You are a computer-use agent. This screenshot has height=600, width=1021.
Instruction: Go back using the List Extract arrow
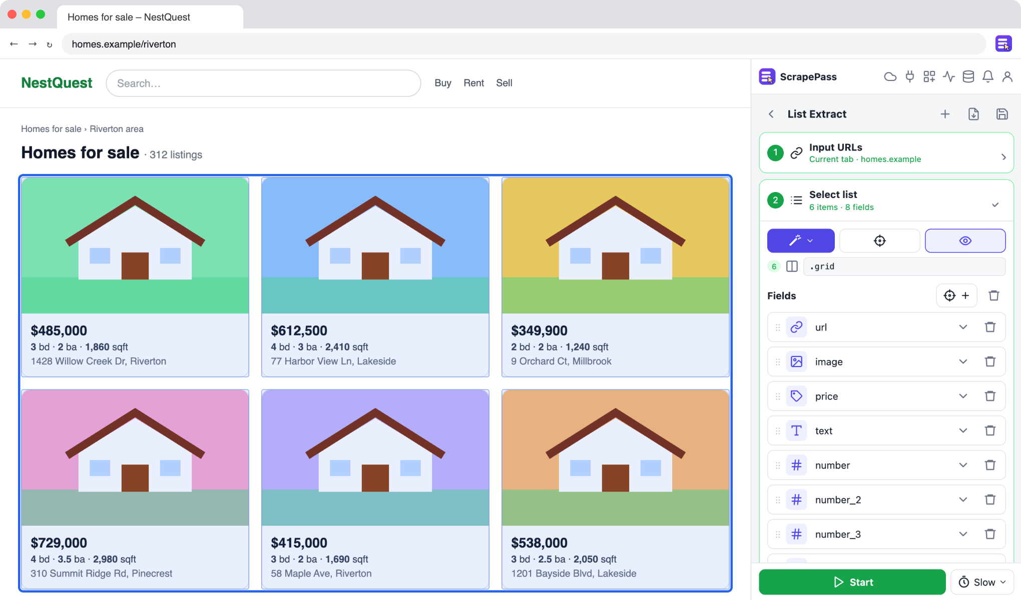point(771,114)
